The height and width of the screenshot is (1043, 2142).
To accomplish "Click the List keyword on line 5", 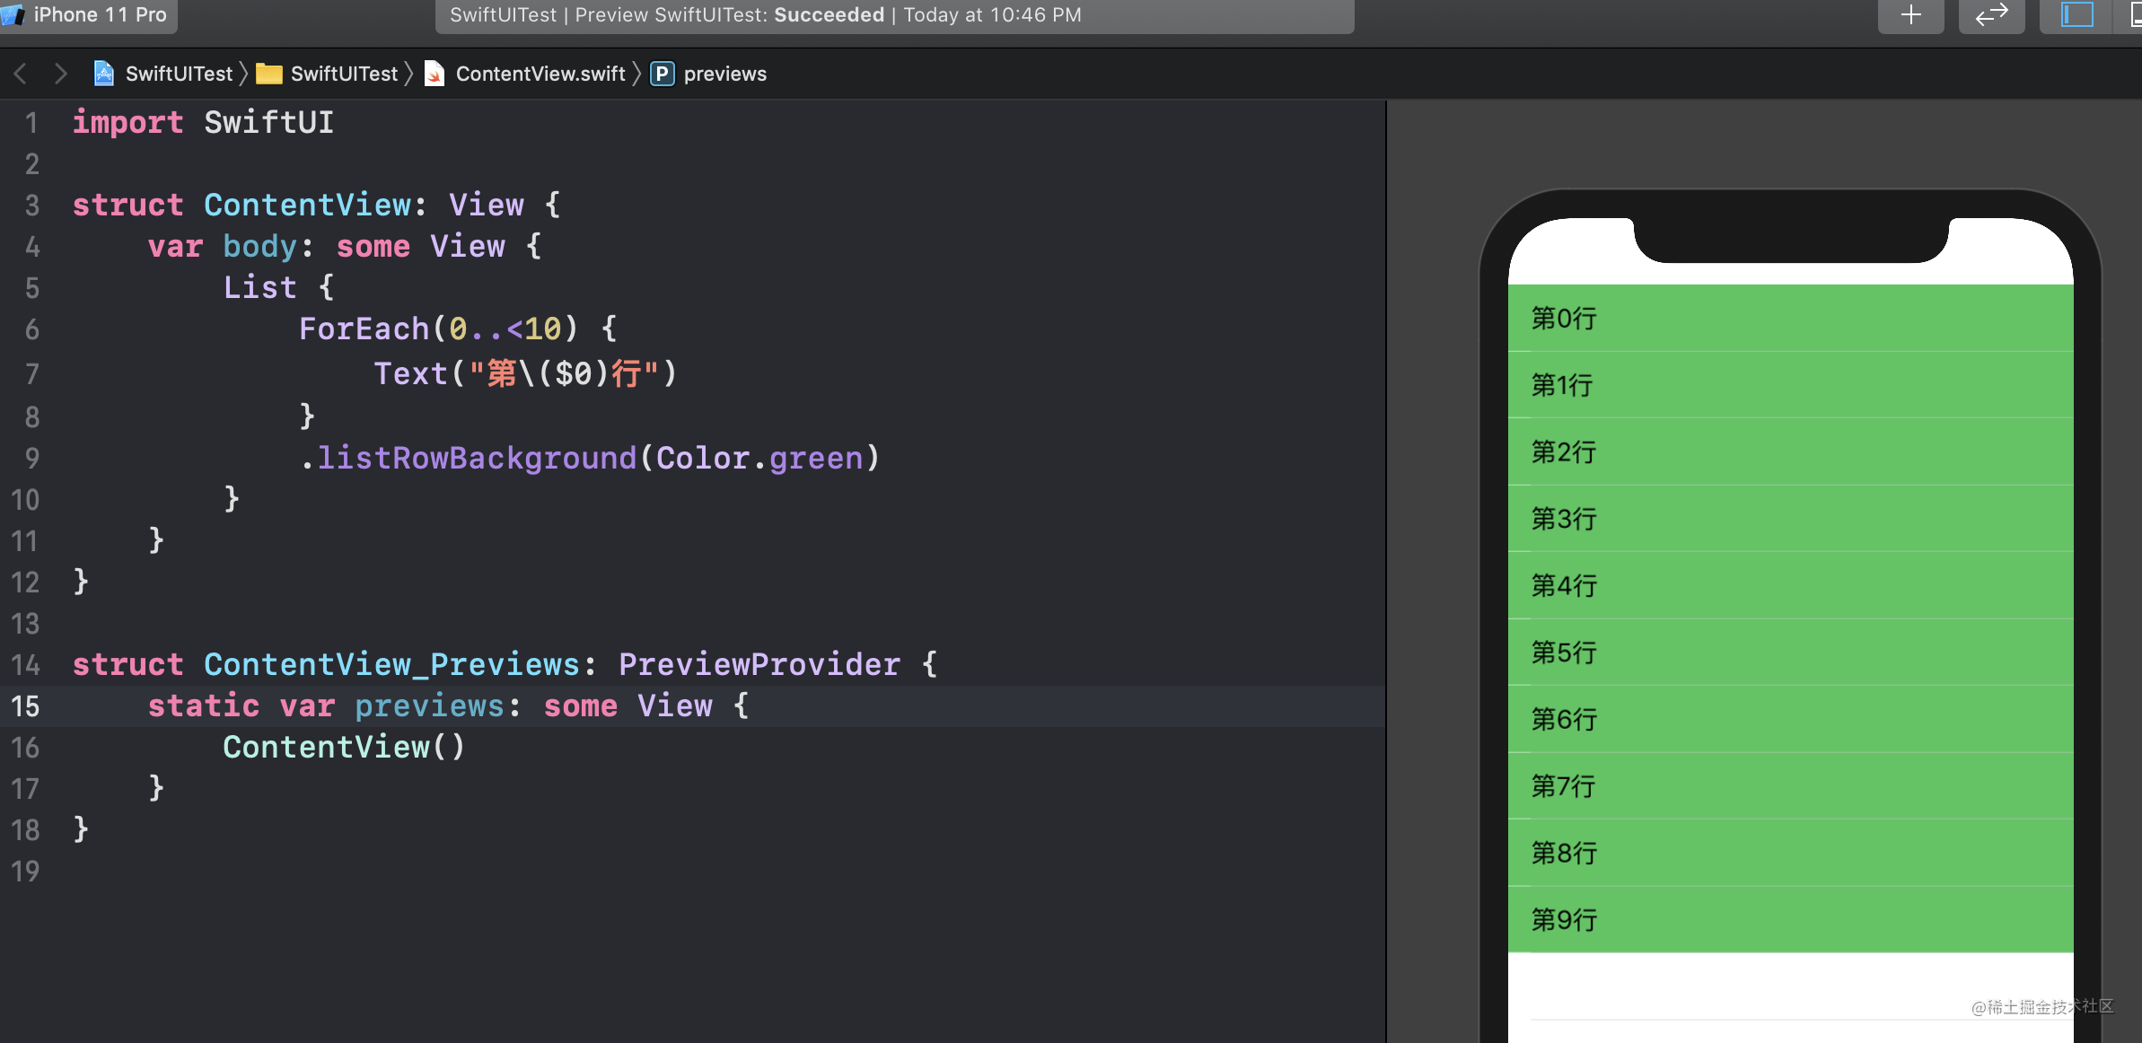I will coord(259,287).
